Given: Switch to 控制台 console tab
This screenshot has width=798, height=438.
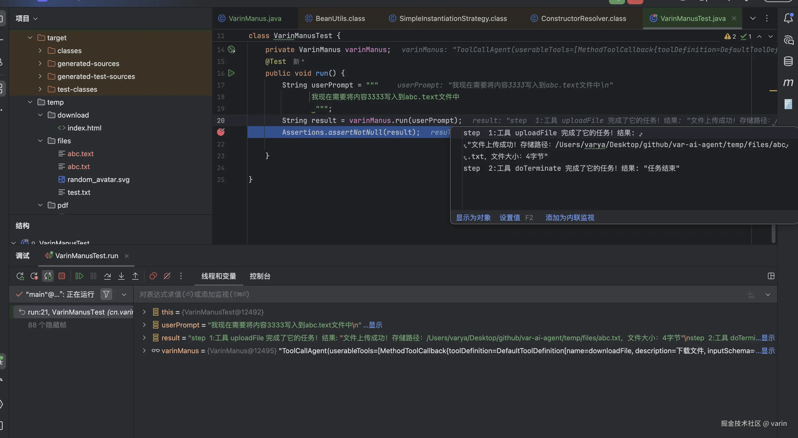Looking at the screenshot, I should (x=260, y=276).
